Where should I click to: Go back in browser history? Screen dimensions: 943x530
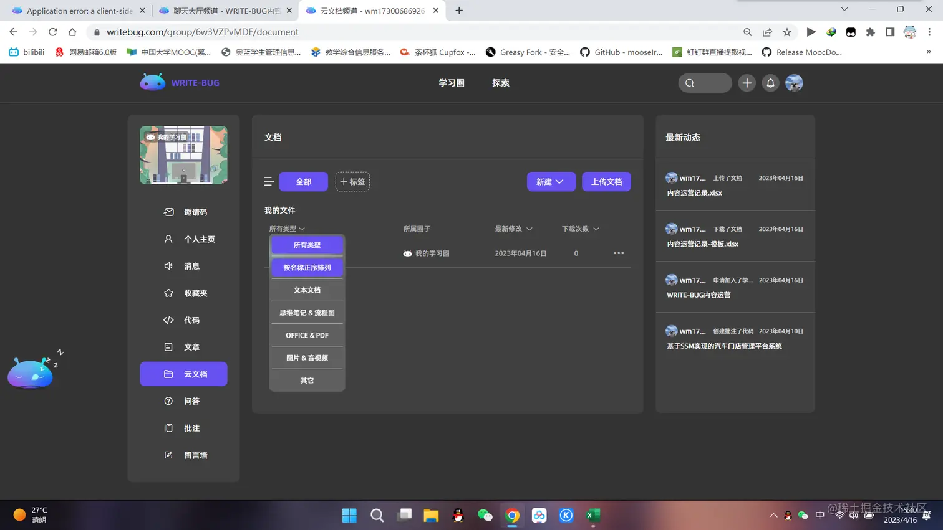pyautogui.click(x=13, y=32)
